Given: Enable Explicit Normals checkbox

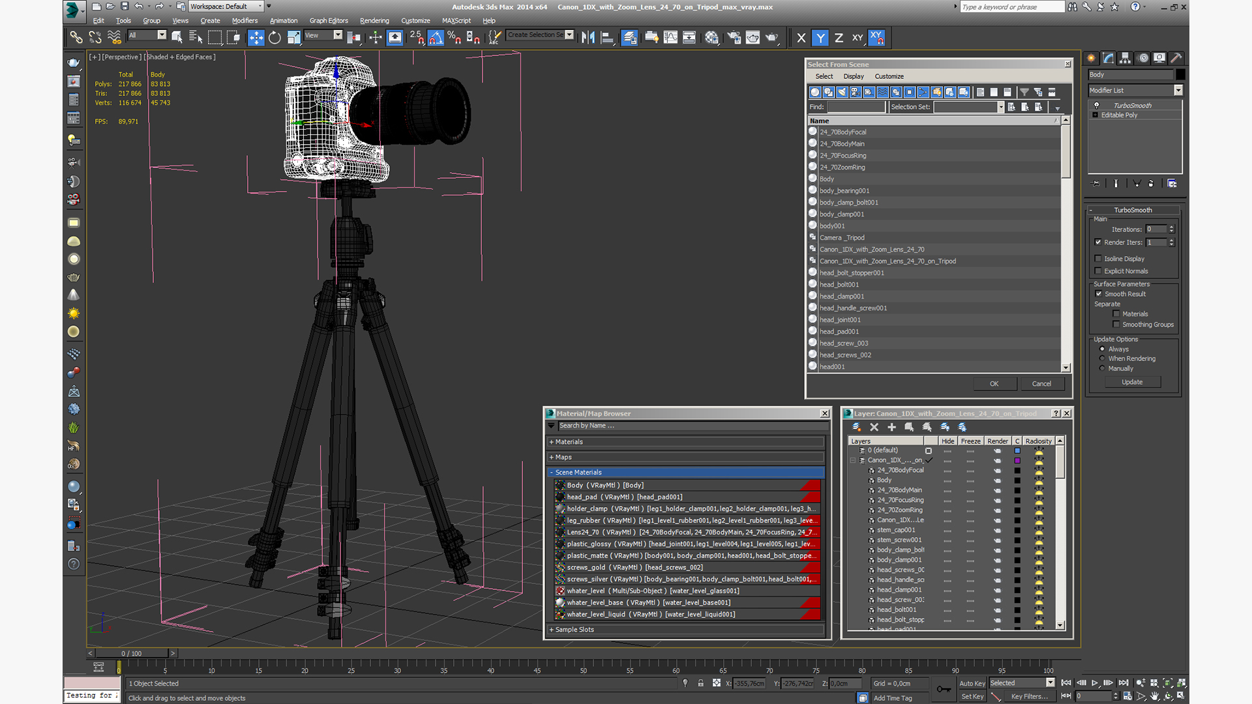Looking at the screenshot, I should (1099, 271).
